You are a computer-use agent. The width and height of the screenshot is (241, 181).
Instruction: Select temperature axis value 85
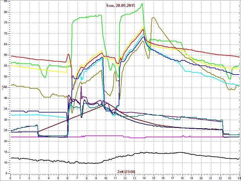point(5,2)
